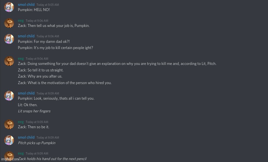
Task: Click eeg username above "Doing something for your dad"
Action: click(x=21, y=58)
